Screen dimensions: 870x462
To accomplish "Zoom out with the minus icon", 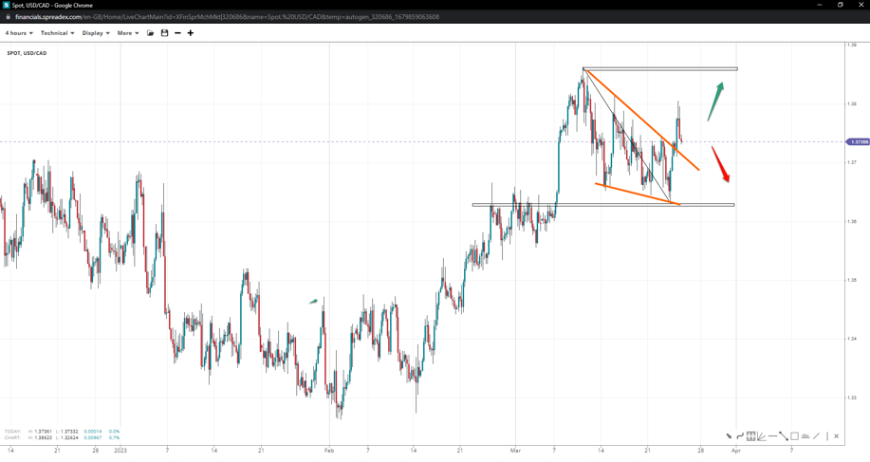I will point(177,33).
